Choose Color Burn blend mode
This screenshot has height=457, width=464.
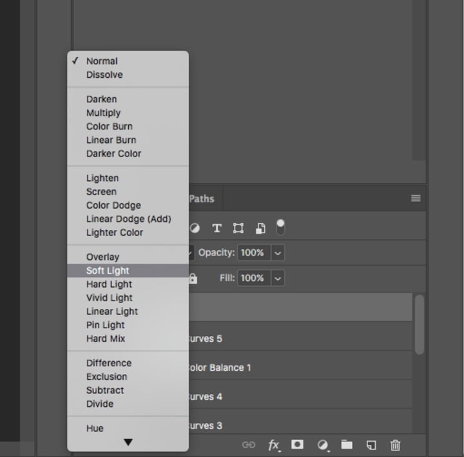(128, 127)
